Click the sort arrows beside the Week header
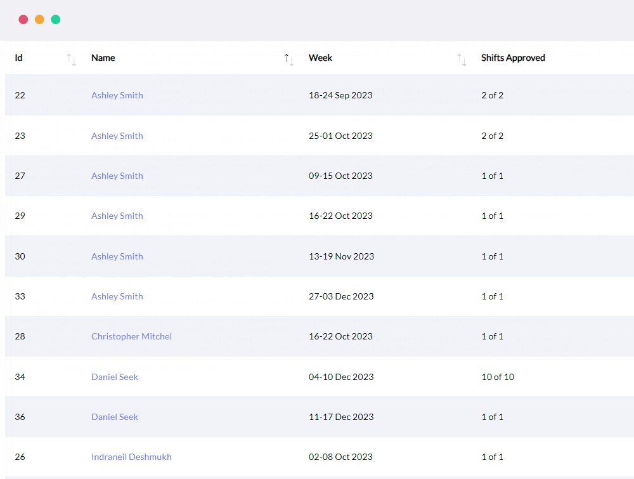 click(x=462, y=60)
